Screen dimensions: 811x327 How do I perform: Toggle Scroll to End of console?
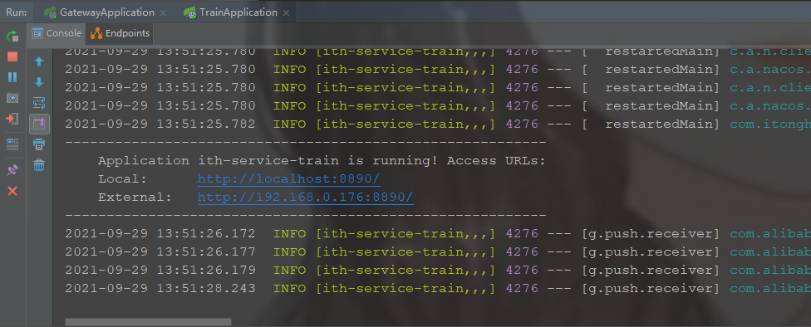coord(39,124)
